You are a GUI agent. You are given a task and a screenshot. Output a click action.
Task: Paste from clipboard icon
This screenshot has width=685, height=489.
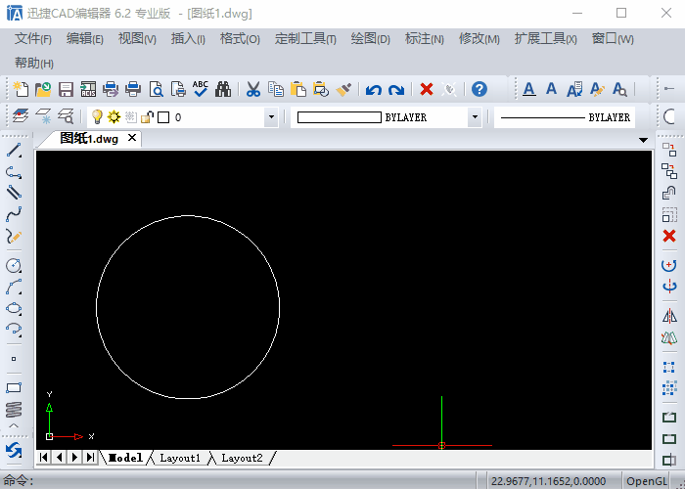coord(298,89)
